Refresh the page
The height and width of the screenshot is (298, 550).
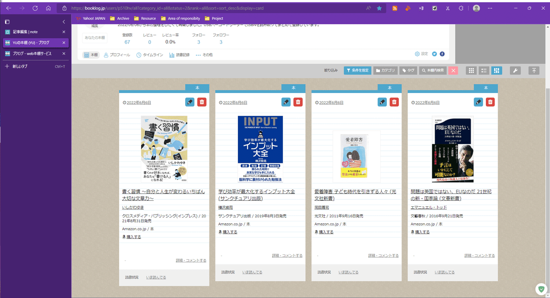click(35, 8)
